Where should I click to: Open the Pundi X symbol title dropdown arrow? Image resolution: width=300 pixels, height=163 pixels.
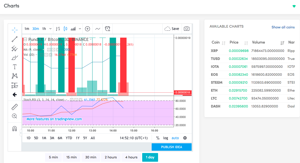[91, 39]
